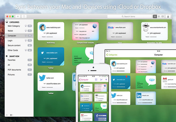This screenshot has width=176, height=122.
Task: Click add category plus at sidebar bottom
Action: (x=7, y=115)
